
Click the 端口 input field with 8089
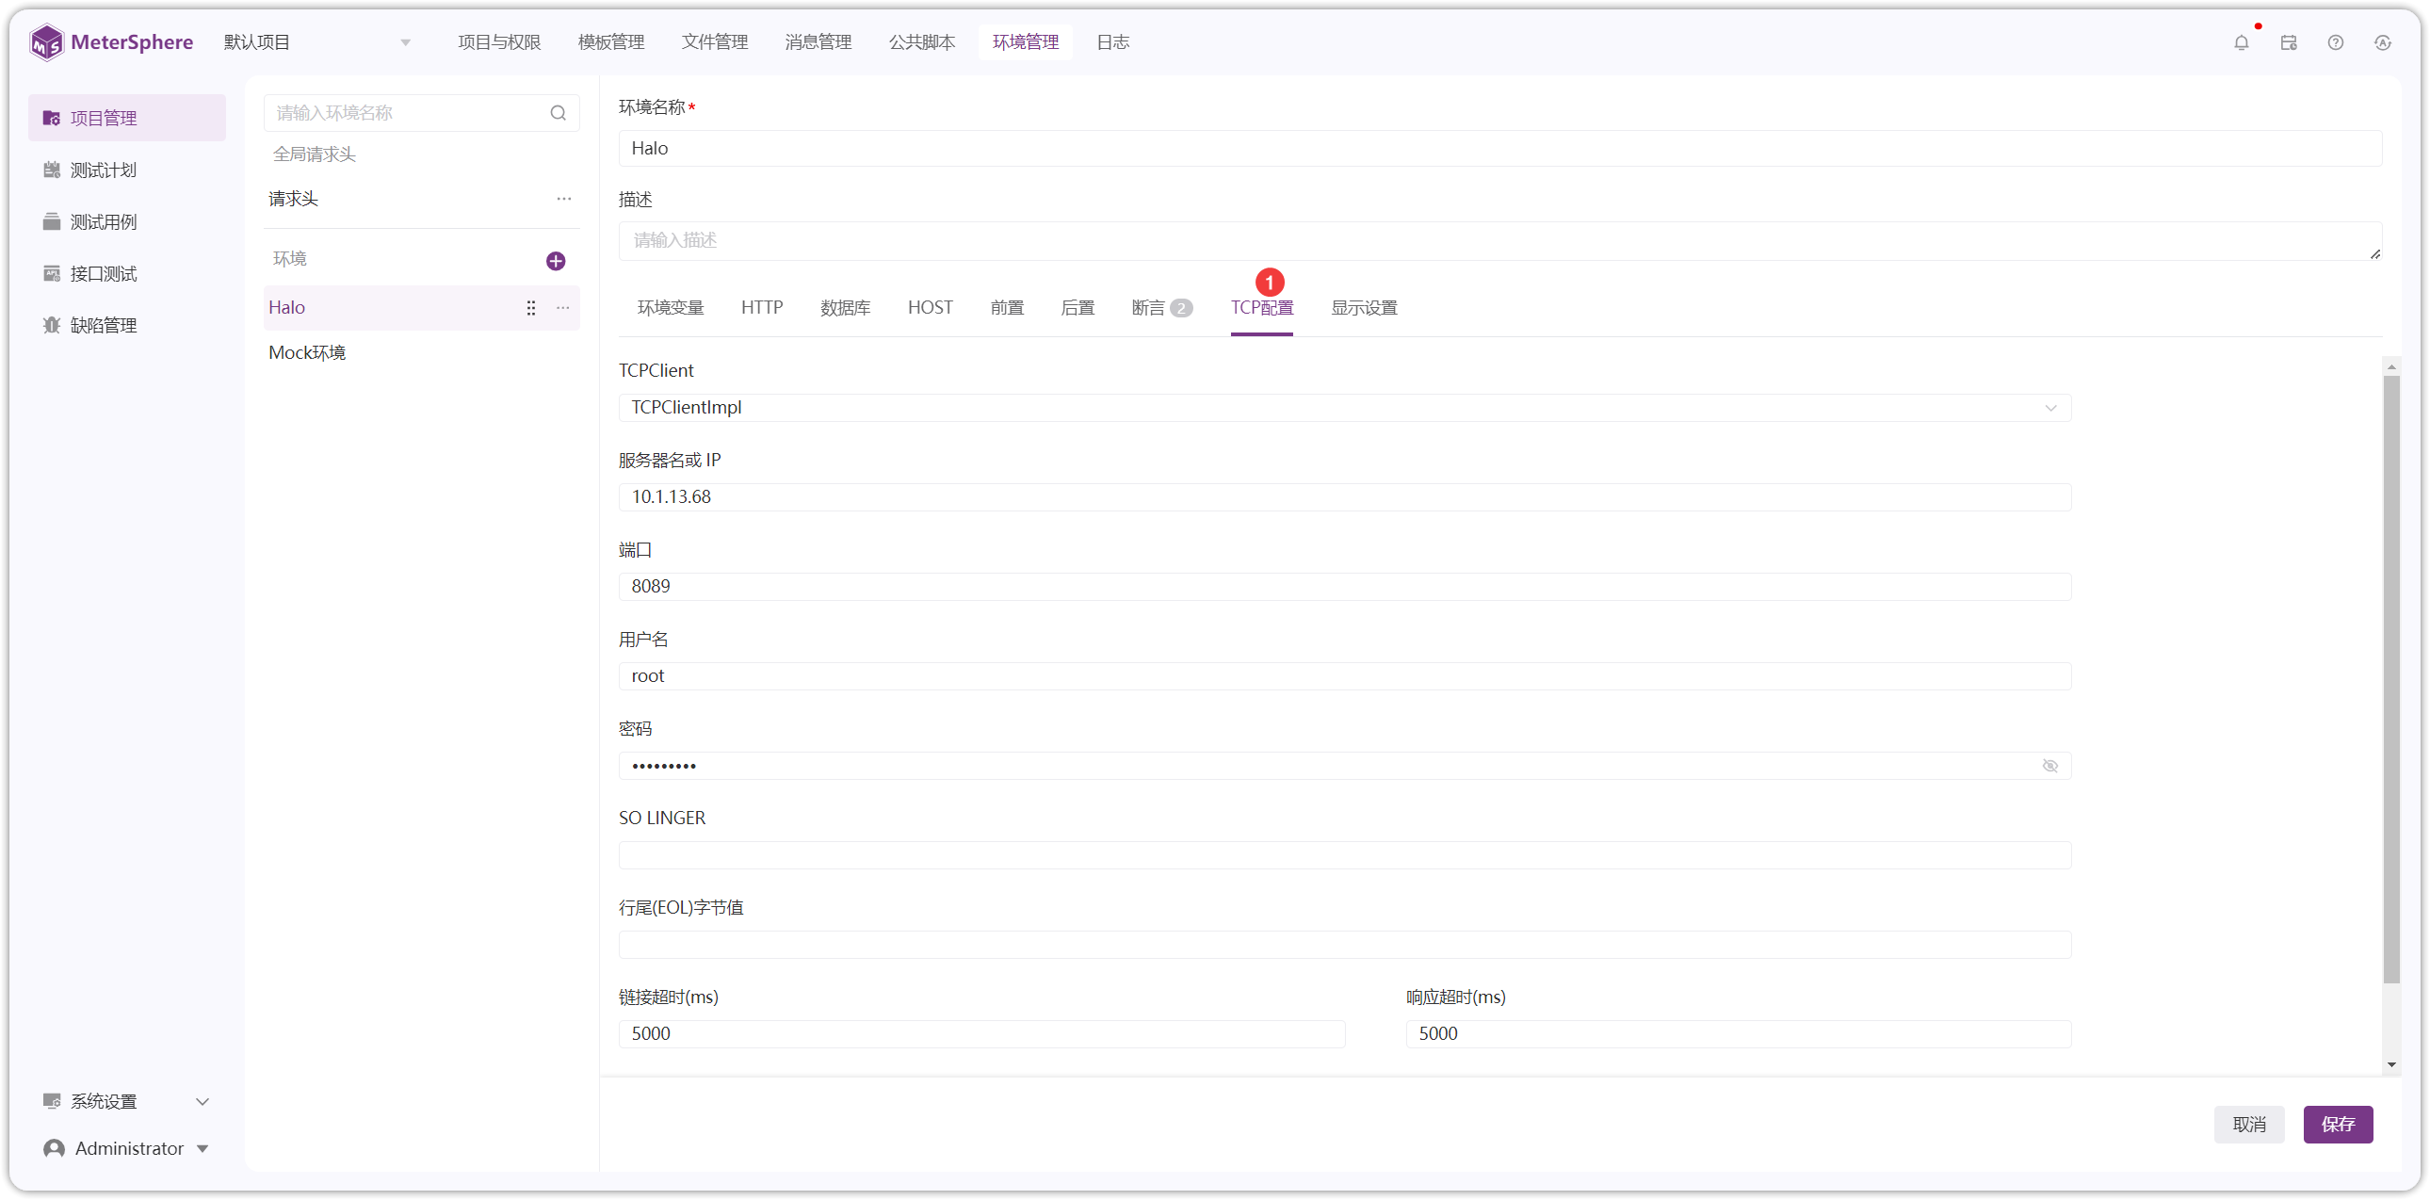click(x=1344, y=587)
